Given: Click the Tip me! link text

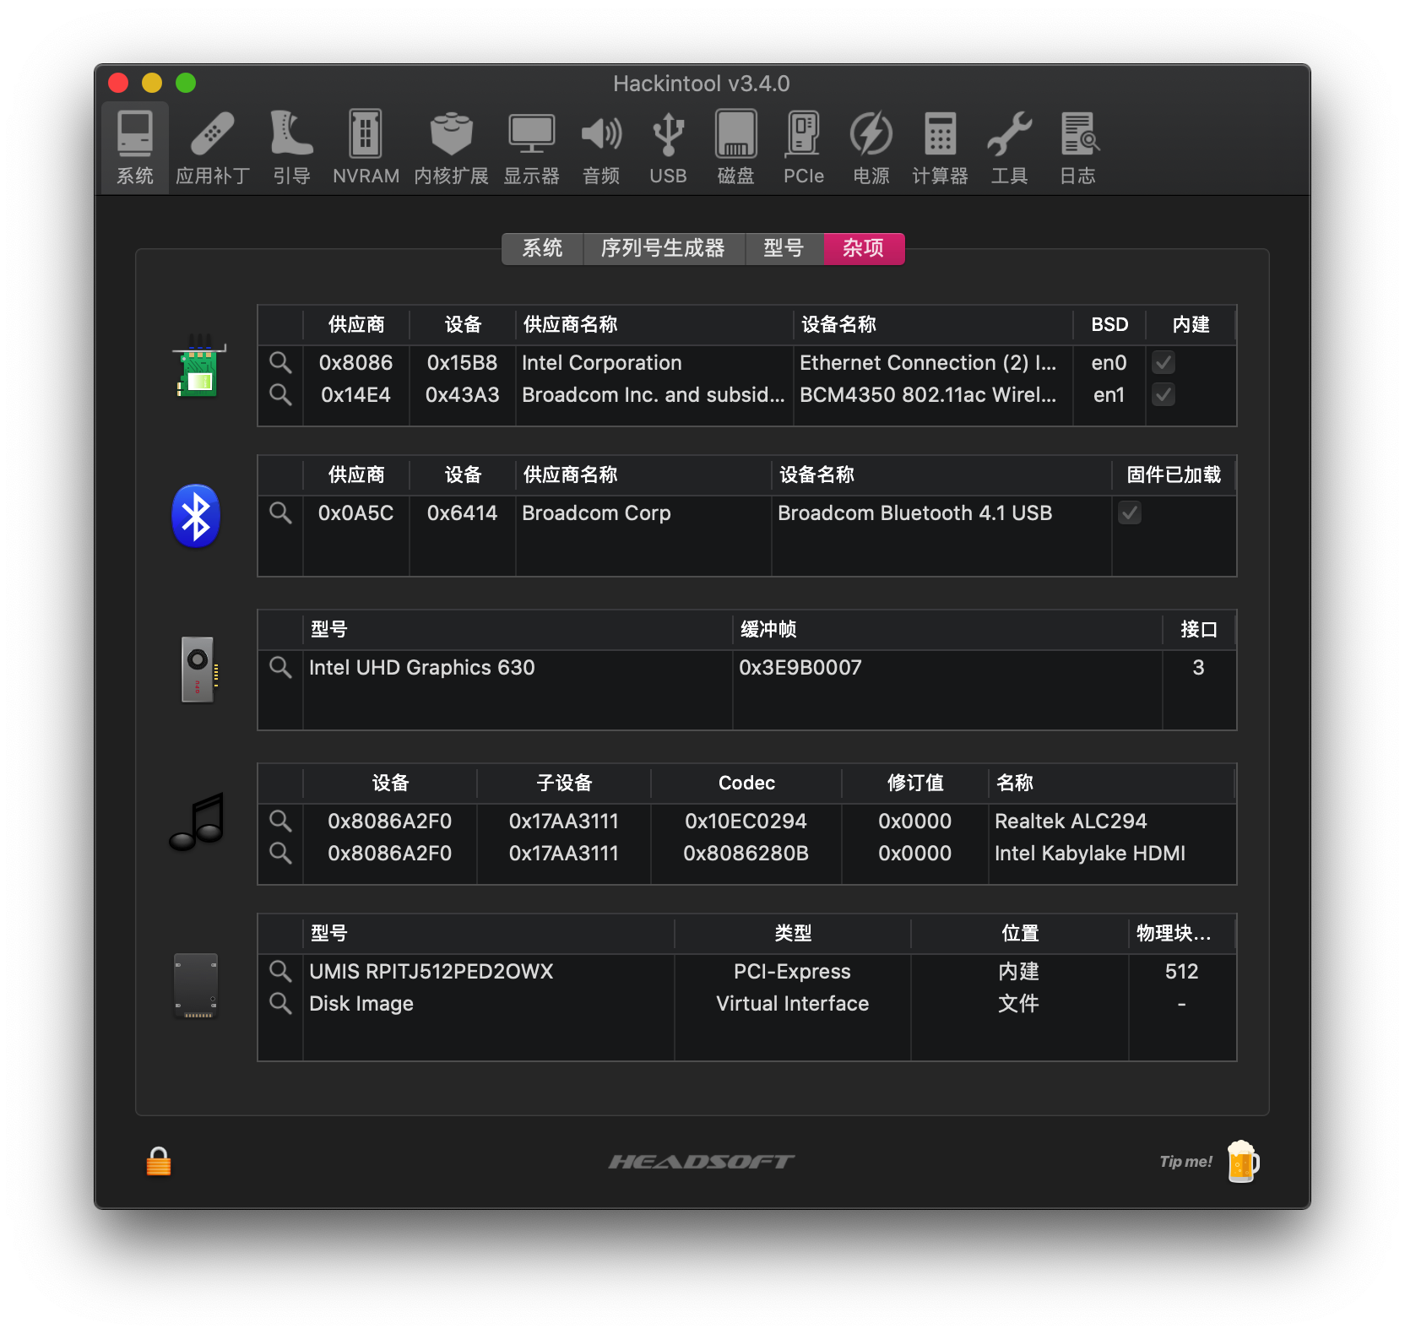Looking at the screenshot, I should pos(1185,1162).
